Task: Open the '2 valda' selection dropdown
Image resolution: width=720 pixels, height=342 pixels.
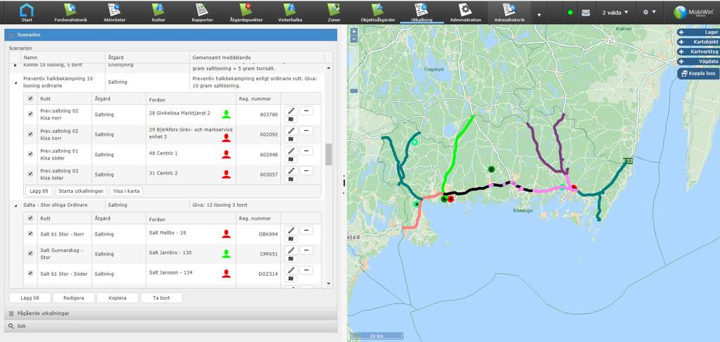Action: [x=615, y=13]
